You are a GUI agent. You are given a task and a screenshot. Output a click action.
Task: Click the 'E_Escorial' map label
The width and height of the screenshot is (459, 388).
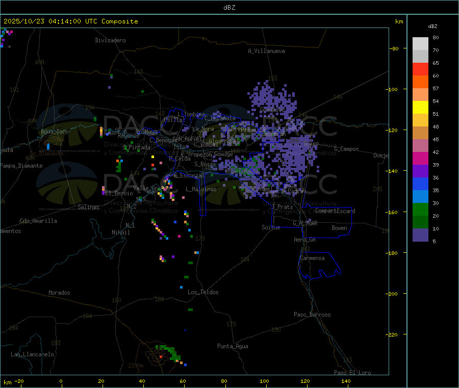pos(189,175)
